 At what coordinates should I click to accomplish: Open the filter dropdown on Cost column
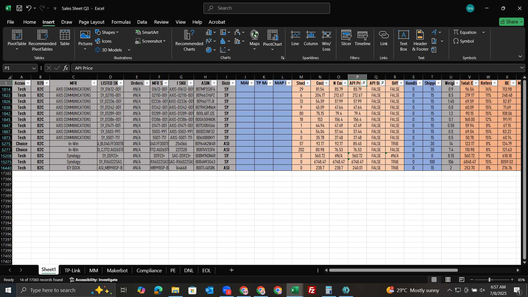[326, 83]
